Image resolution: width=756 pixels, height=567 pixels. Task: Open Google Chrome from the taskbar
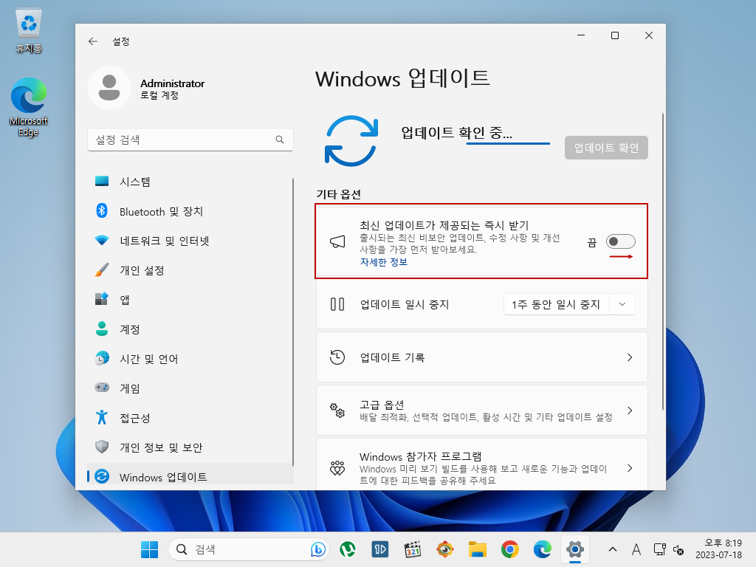tap(509, 549)
